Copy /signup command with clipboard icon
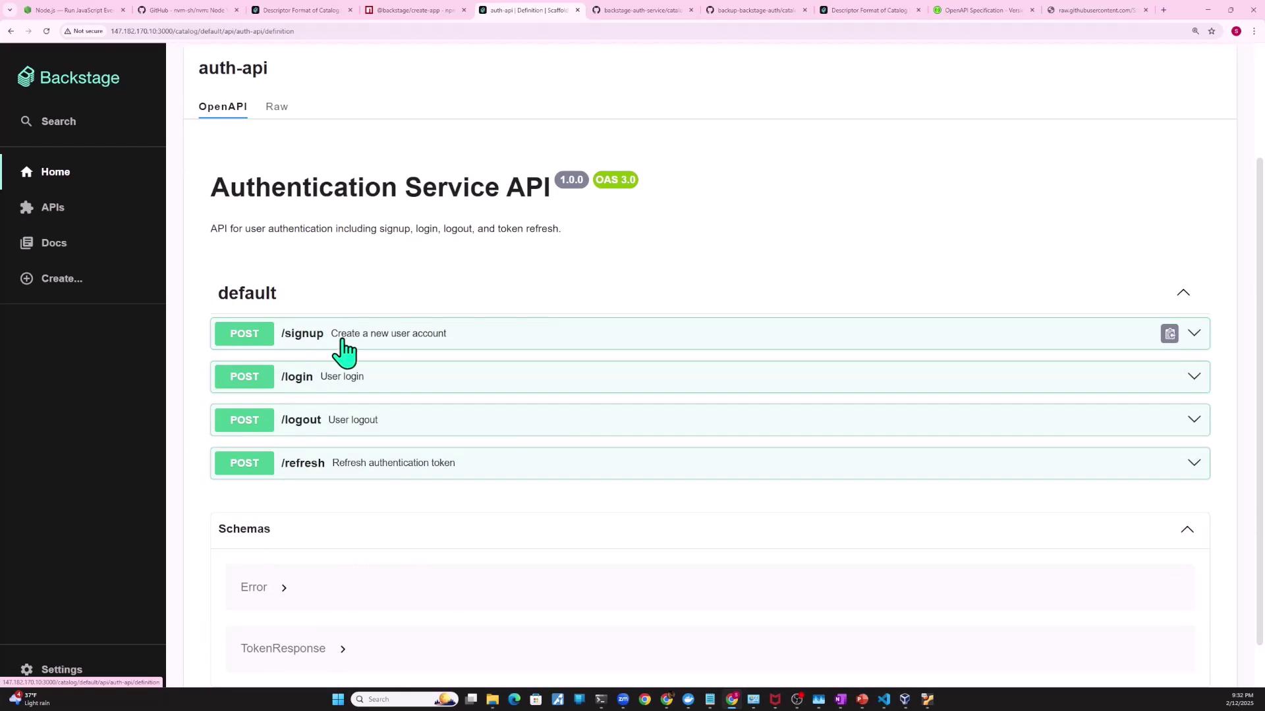The width and height of the screenshot is (1265, 711). (x=1169, y=334)
